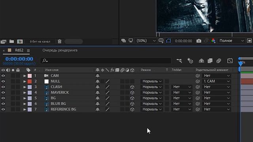Hide the BG layer
The image size is (253, 142).
(x=3, y=98)
